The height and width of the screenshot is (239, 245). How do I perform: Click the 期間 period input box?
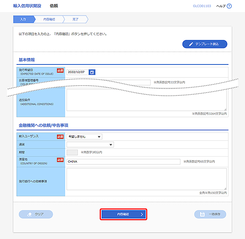(x=72, y=152)
